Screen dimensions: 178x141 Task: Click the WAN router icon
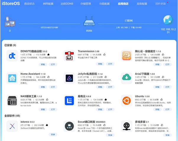(x=89, y=21)
